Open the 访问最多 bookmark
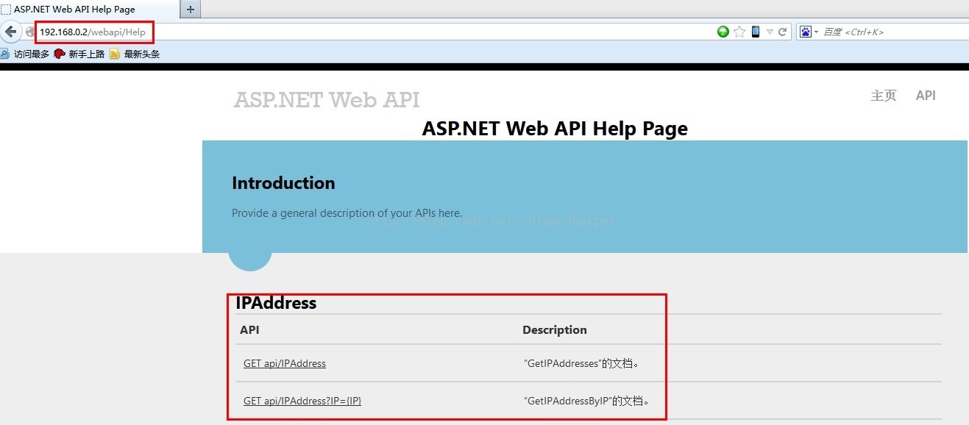 pos(25,54)
